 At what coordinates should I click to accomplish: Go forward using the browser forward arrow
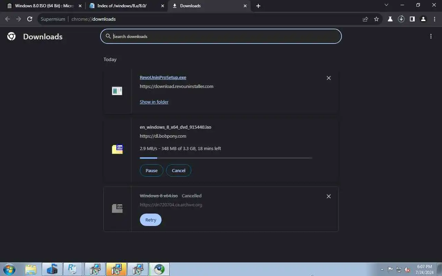point(19,19)
